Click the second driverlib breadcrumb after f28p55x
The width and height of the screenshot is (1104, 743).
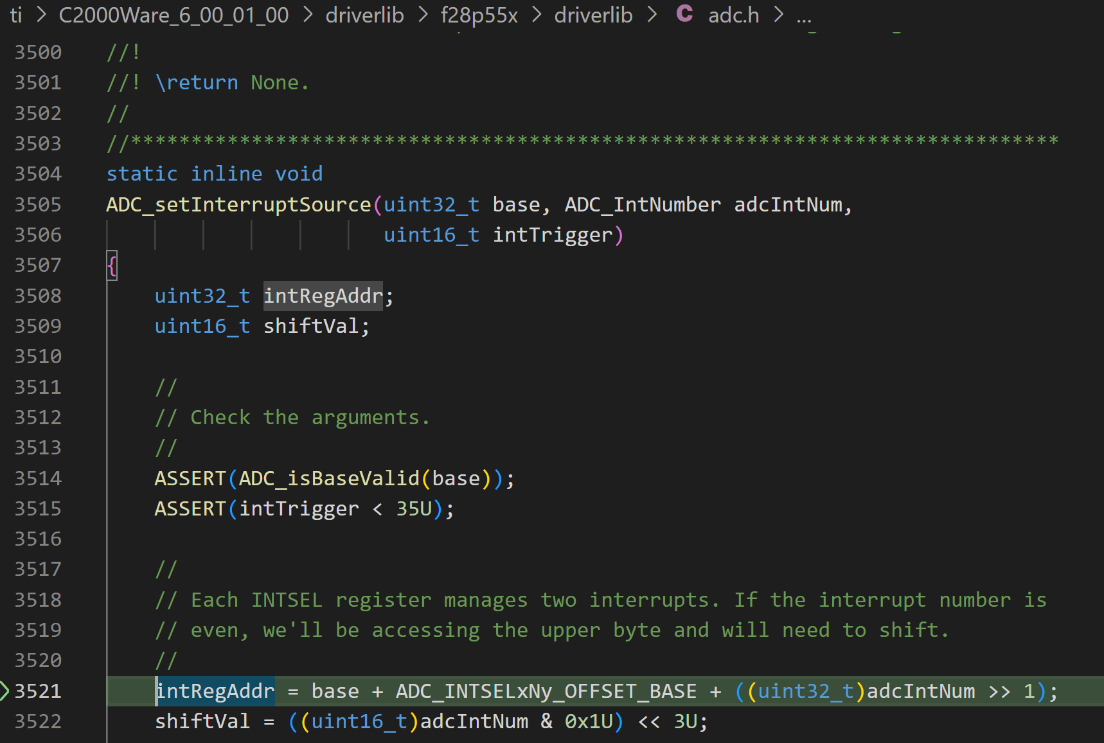click(x=593, y=15)
